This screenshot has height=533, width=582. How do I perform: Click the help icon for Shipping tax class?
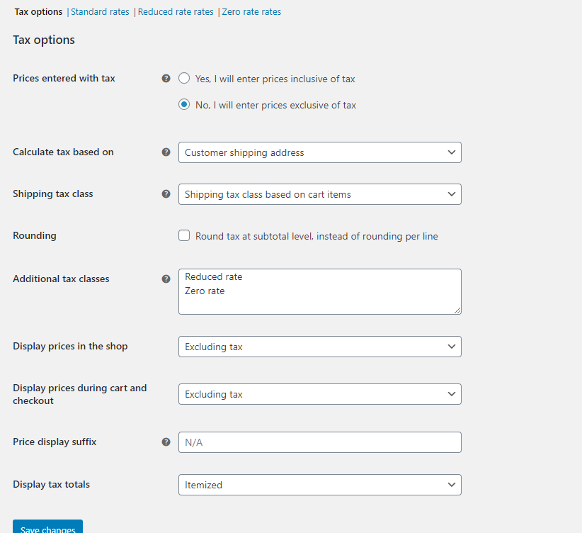166,193
